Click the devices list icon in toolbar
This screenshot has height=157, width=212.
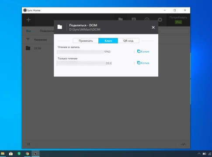[x=134, y=19]
